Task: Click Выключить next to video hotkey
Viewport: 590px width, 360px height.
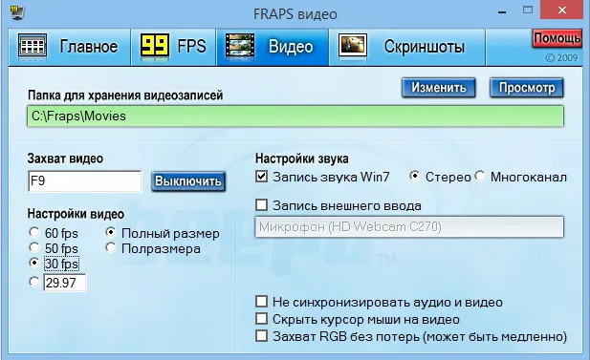Action: tap(188, 181)
